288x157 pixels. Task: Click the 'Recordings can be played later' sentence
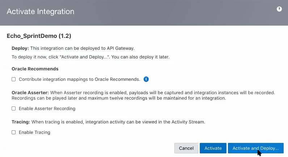[119, 98]
